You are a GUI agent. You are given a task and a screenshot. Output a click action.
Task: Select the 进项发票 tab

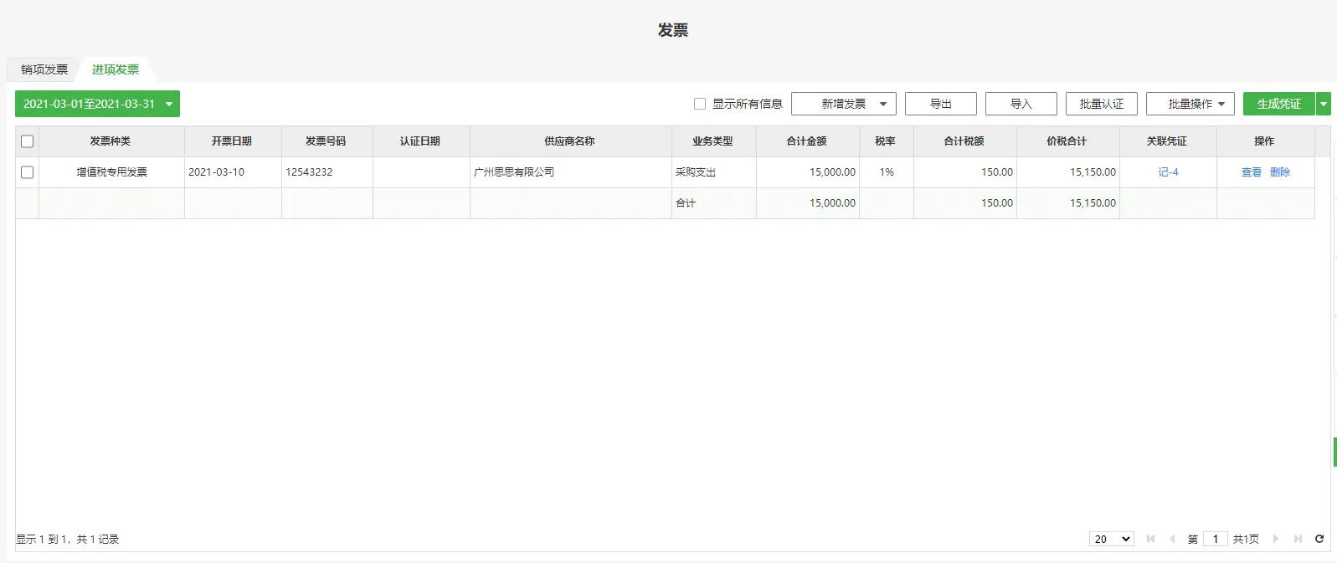(x=116, y=69)
